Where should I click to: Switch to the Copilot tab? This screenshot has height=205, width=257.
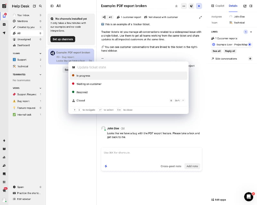point(218,6)
